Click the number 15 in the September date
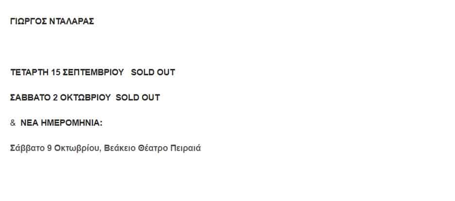455x201 pixels. tap(56, 72)
